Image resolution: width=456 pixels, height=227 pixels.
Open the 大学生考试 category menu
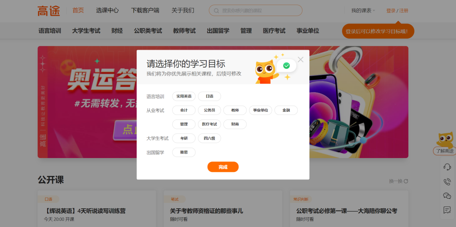point(86,31)
